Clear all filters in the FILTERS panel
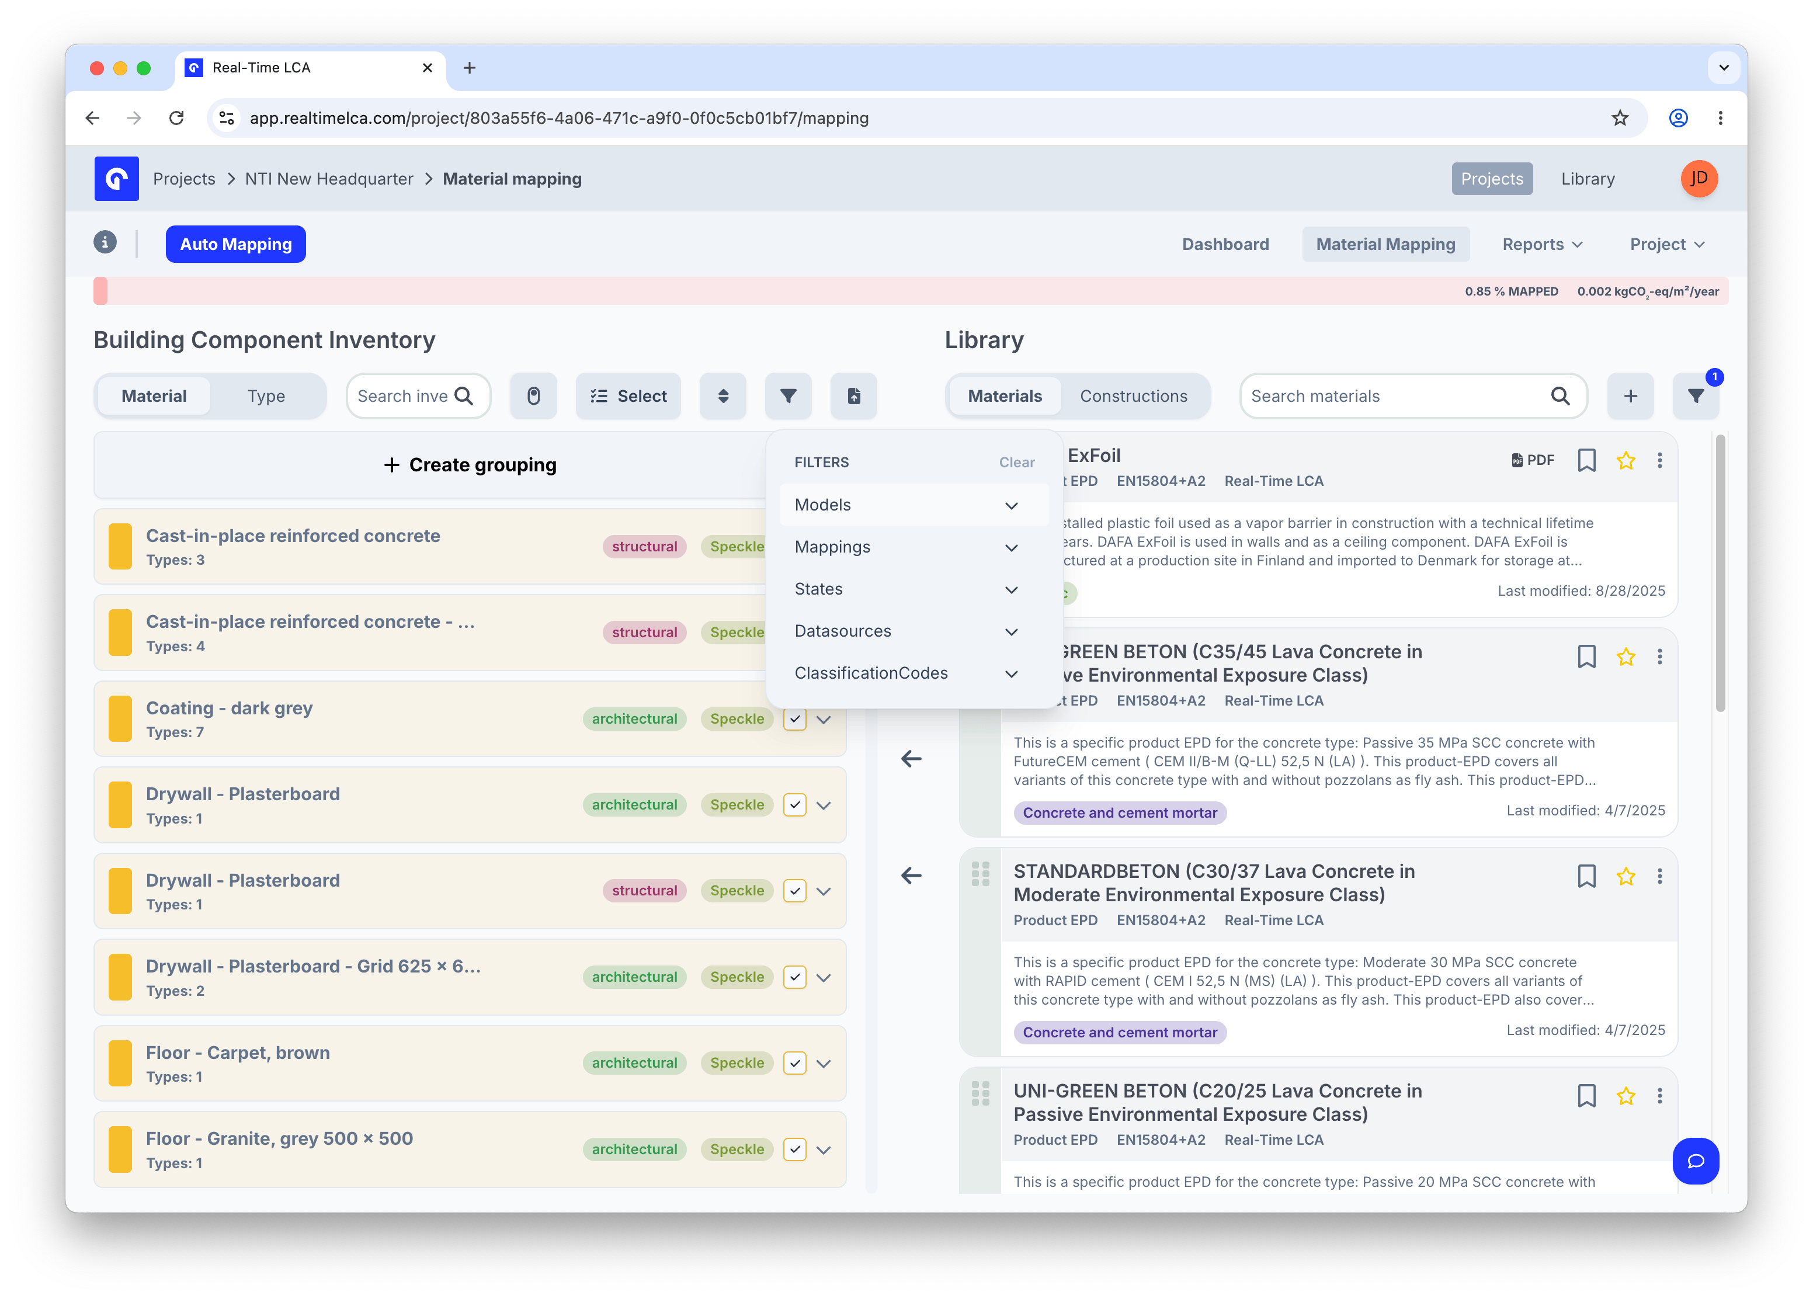This screenshot has width=1813, height=1299. (x=1016, y=462)
